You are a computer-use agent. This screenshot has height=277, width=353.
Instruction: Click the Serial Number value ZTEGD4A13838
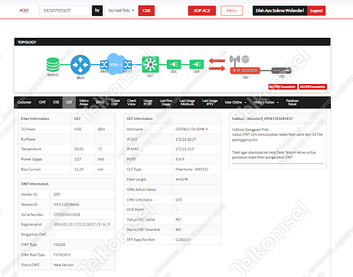pos(67,214)
